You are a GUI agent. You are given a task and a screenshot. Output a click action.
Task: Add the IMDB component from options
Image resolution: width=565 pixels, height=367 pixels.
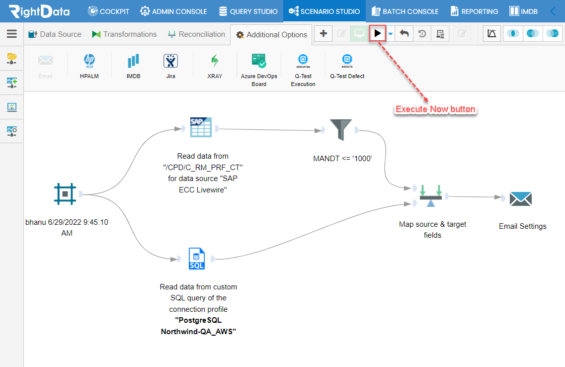tap(133, 66)
